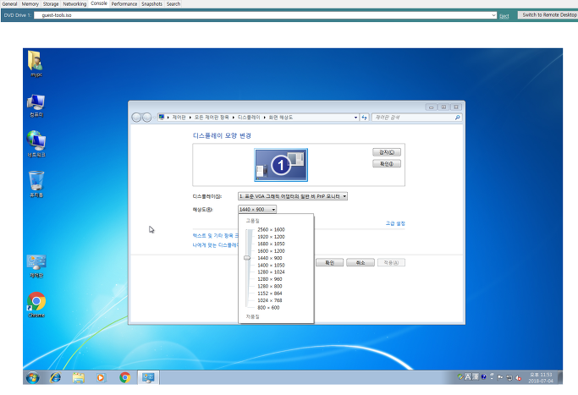Open the display settings help link
Image resolution: width=578 pixels, height=395 pixels.
pos(215,245)
